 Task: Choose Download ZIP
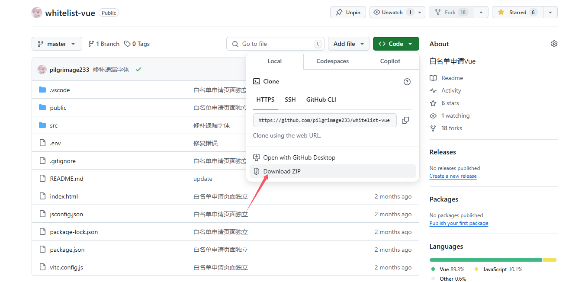point(333,171)
